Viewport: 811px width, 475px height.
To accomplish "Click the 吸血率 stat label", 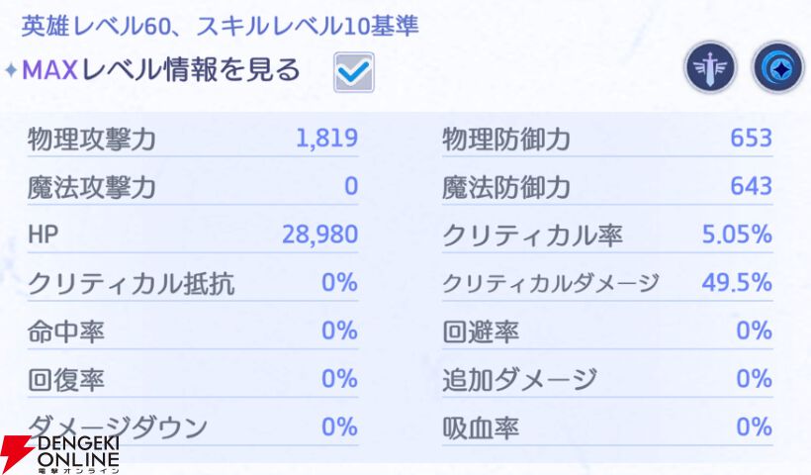I will (x=481, y=427).
